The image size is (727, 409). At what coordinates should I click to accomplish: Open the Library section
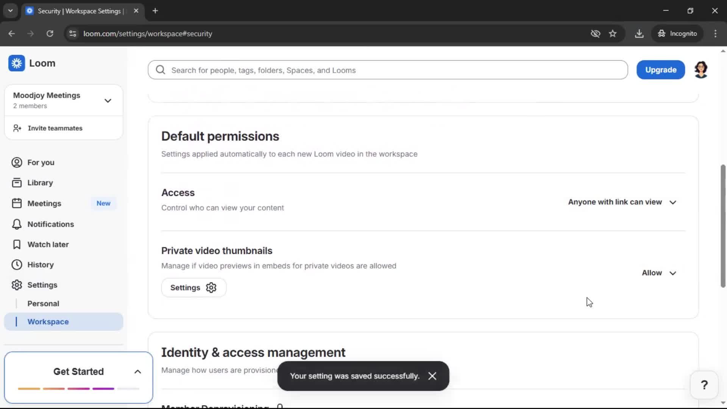click(40, 183)
